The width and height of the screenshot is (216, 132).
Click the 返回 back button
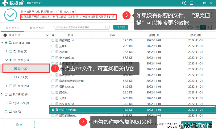[19, 125]
